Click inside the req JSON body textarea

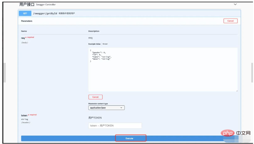coord(163,70)
